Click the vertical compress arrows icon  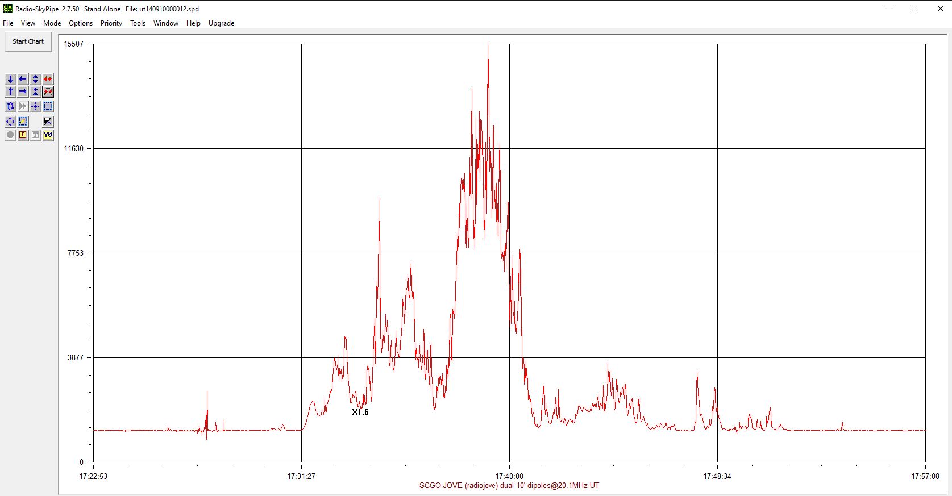(x=35, y=91)
